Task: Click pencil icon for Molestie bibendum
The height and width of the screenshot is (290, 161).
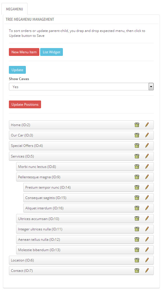Action: 147,250
